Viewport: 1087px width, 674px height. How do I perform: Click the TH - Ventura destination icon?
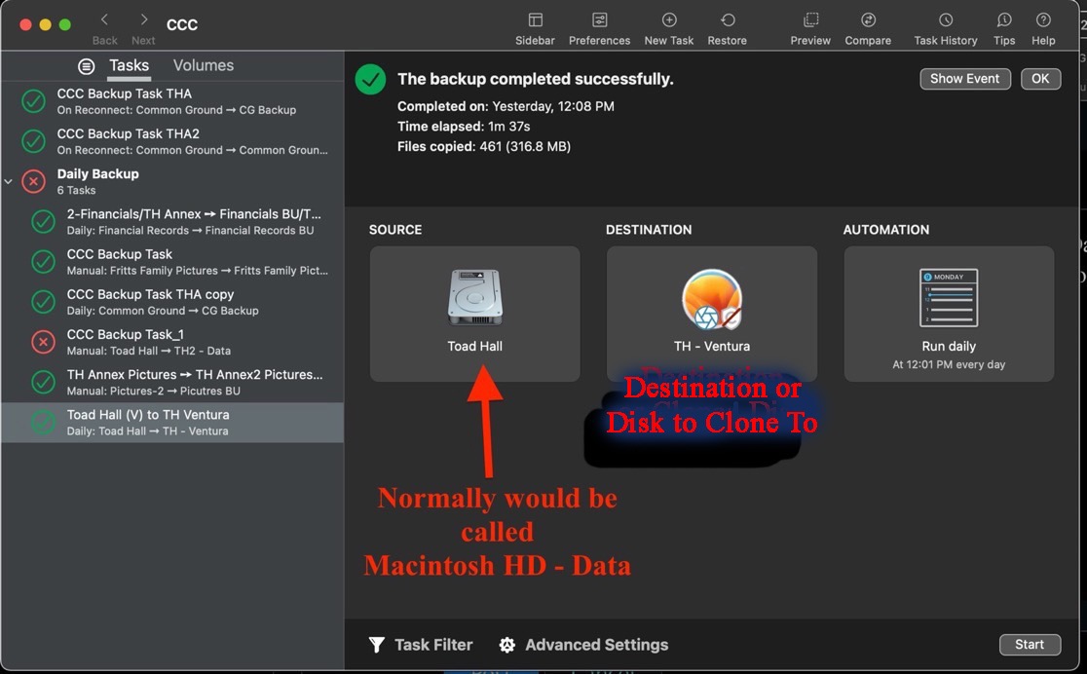(x=712, y=299)
